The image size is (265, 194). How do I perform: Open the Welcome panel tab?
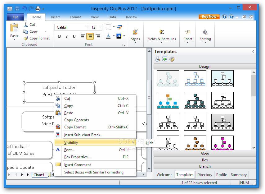(x=164, y=175)
